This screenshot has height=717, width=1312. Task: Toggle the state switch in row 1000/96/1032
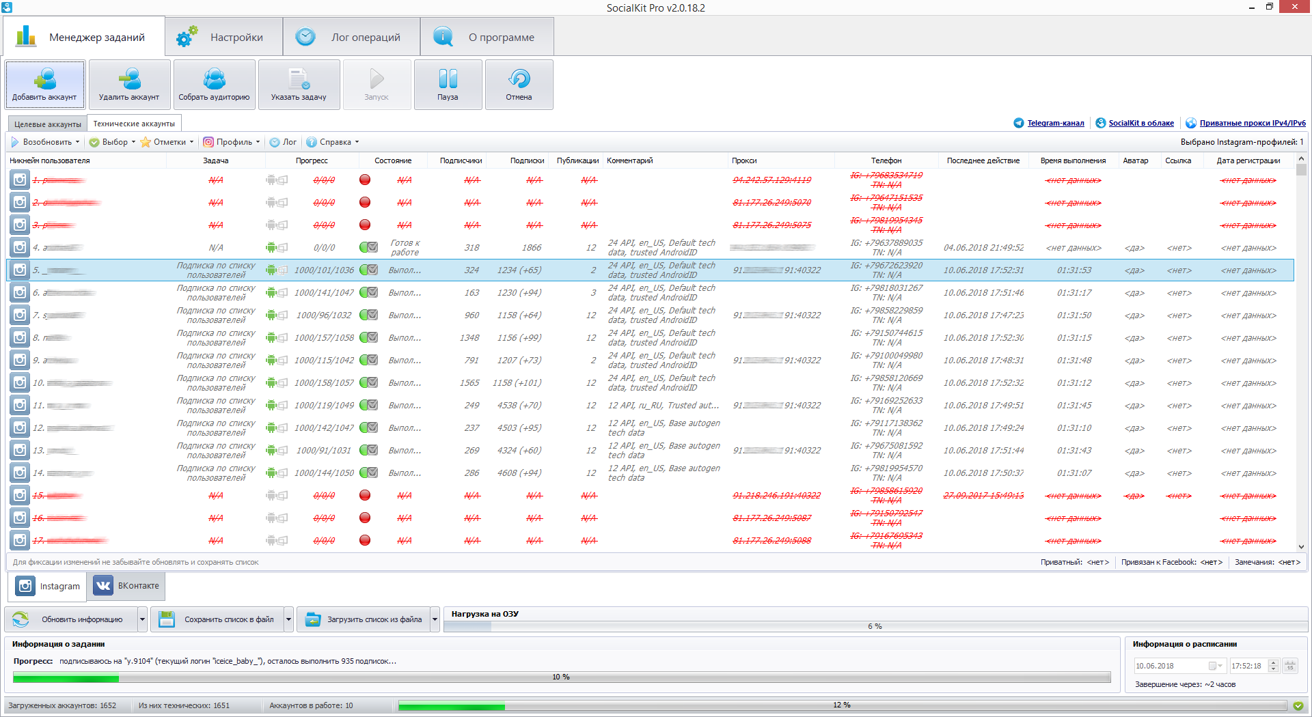click(x=369, y=315)
